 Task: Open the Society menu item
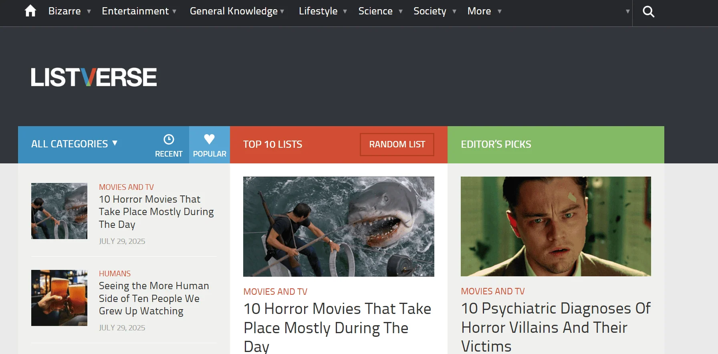(x=430, y=11)
